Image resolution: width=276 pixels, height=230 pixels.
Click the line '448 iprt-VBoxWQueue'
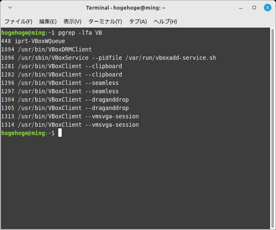tap(33, 41)
